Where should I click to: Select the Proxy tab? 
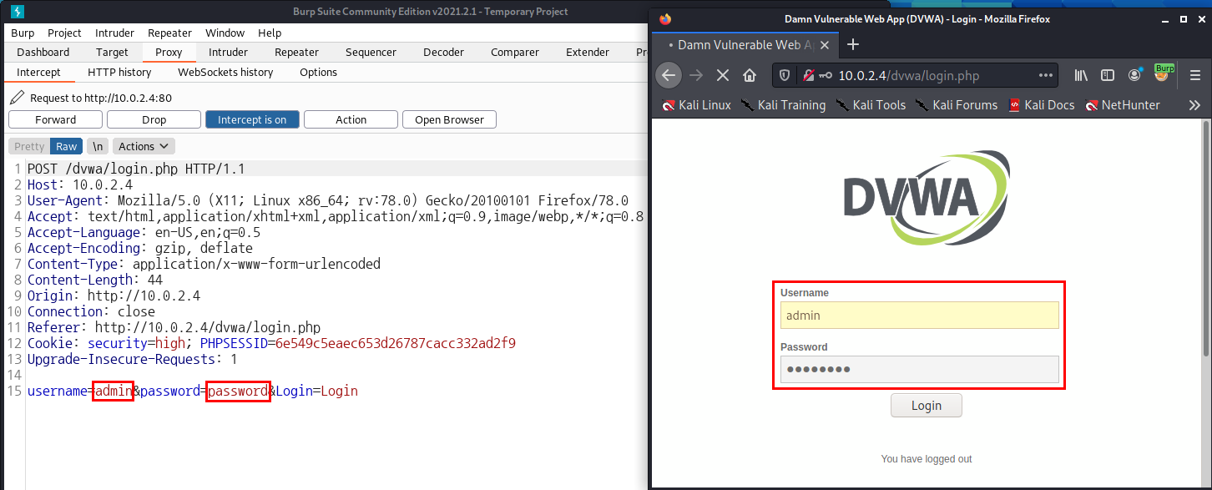pos(169,52)
